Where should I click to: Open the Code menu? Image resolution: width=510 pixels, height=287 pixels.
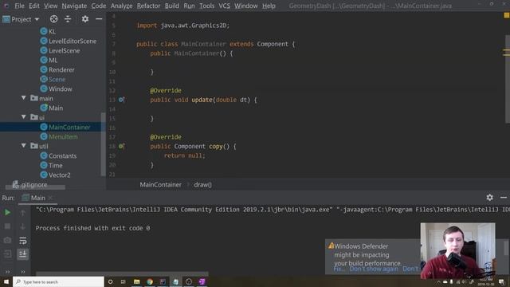[x=98, y=6]
